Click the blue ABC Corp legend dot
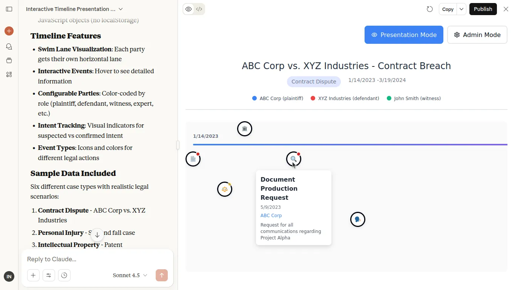This screenshot has height=290, width=515. click(254, 98)
